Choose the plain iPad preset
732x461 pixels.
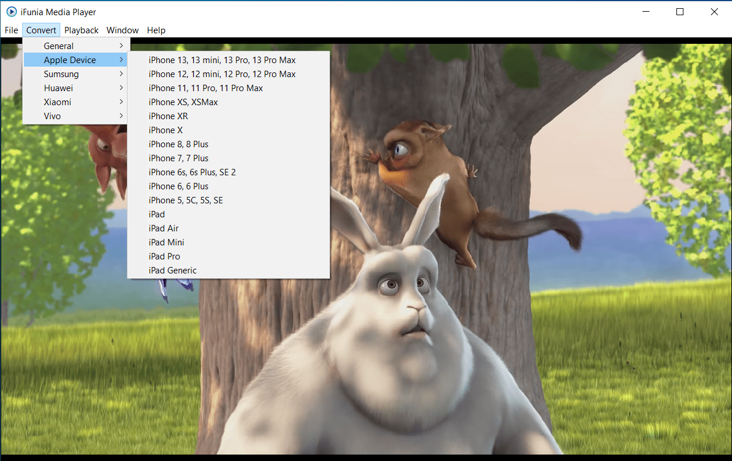coord(229,214)
